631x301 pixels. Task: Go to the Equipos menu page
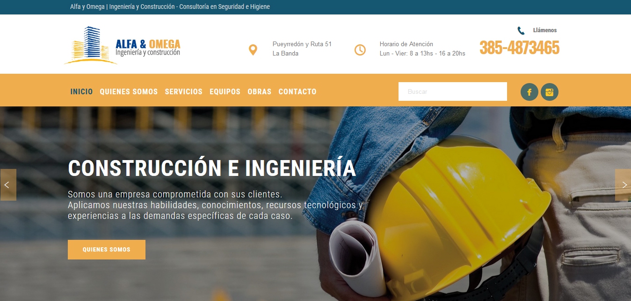click(x=225, y=91)
